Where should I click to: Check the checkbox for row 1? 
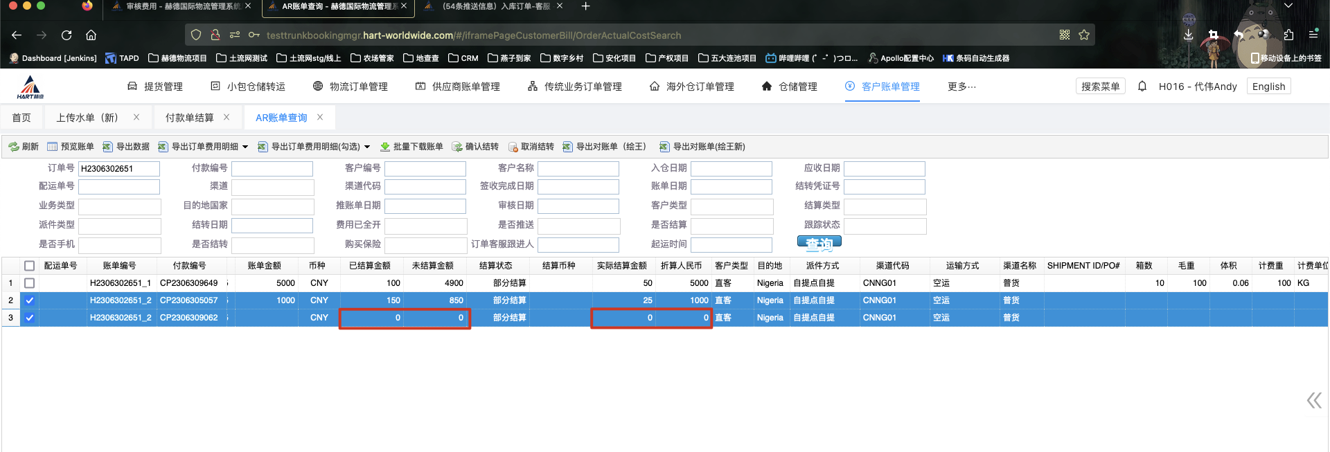click(29, 283)
